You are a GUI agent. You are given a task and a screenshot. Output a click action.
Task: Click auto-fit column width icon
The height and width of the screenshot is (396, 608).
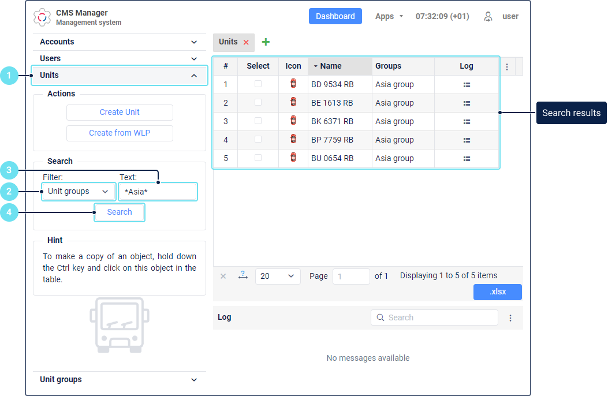click(x=243, y=277)
